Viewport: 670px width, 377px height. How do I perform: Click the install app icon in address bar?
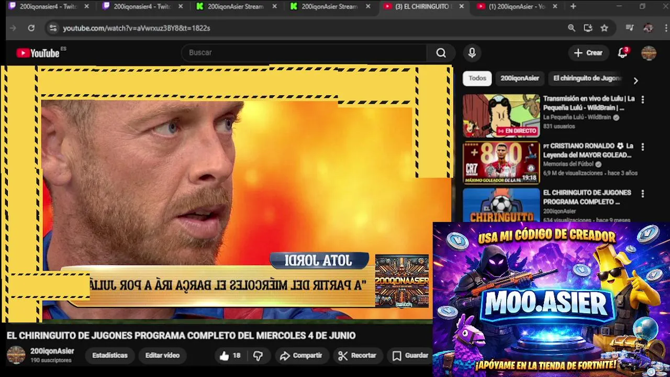pyautogui.click(x=588, y=28)
